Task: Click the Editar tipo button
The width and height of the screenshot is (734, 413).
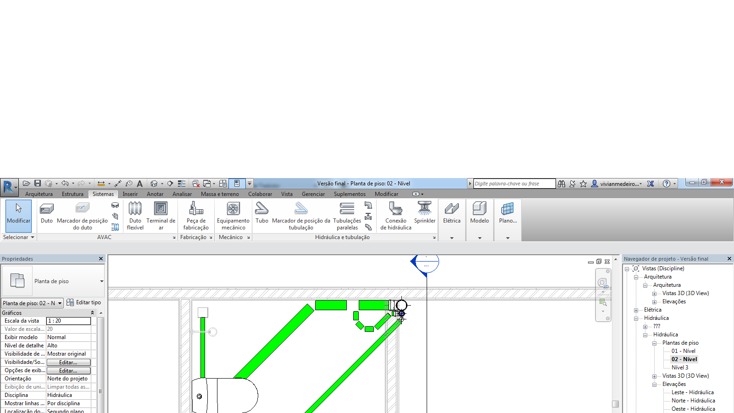Action: tap(83, 302)
